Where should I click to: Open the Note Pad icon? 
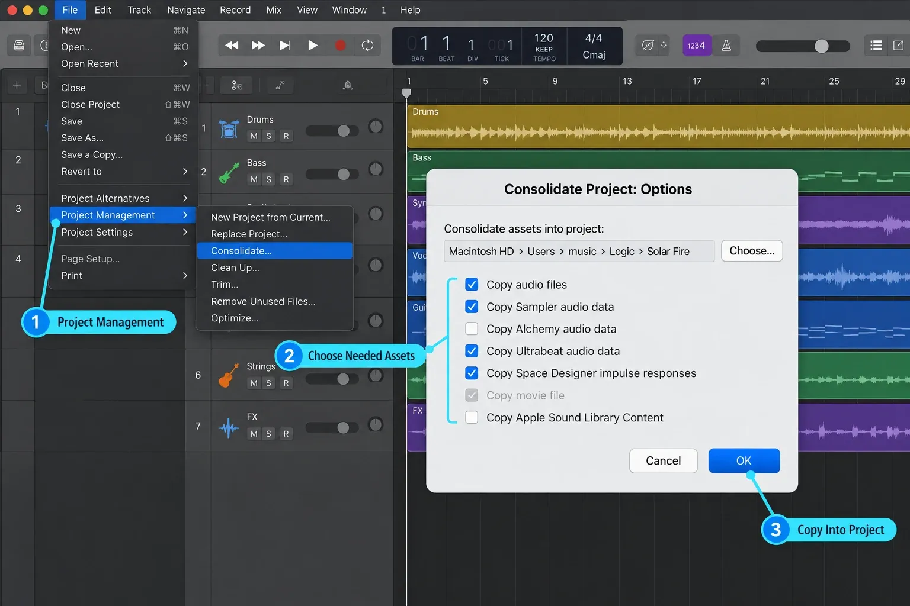coord(898,46)
